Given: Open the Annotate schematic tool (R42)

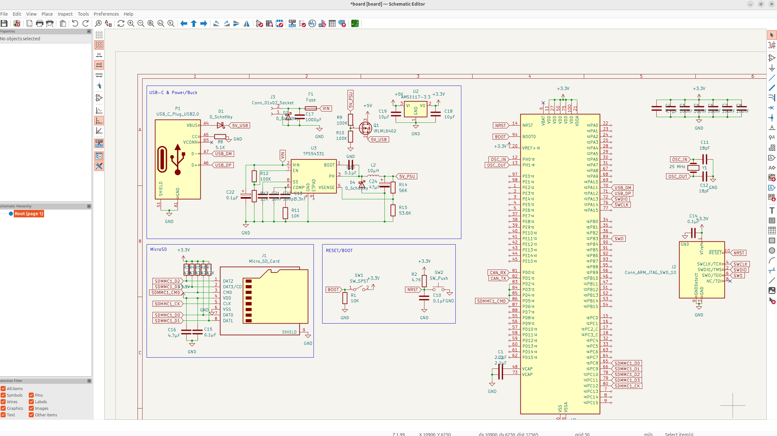Looking at the screenshot, I should click(x=292, y=23).
